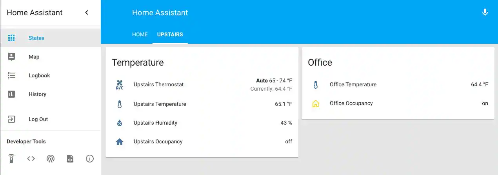Collapse the sidebar with the chevron arrow

coord(87,12)
